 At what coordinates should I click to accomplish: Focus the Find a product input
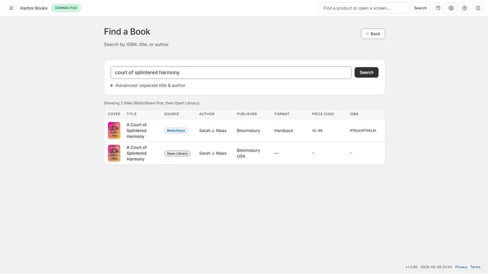click(364, 8)
